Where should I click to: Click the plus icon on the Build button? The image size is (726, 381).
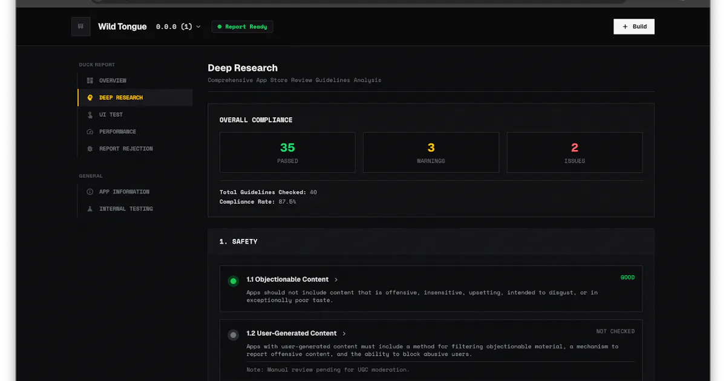point(625,27)
